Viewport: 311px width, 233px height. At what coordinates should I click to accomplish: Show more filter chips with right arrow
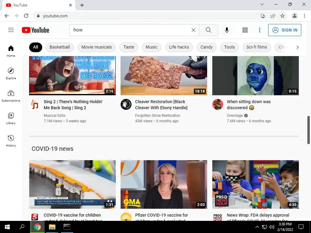tap(297, 47)
